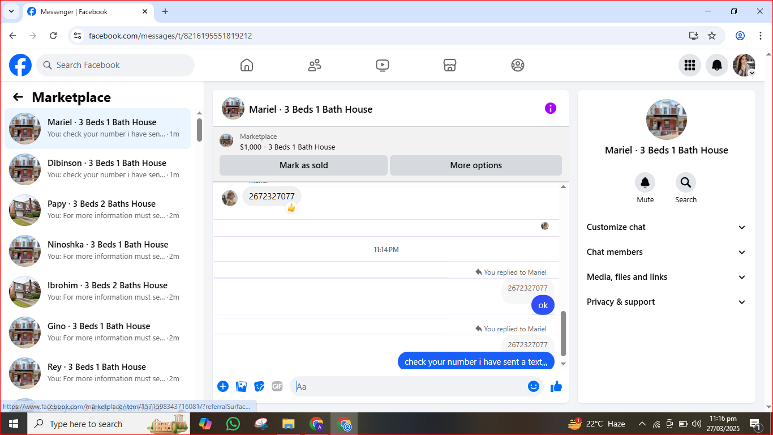Click More options button
The height and width of the screenshot is (435, 773).
coord(476,165)
